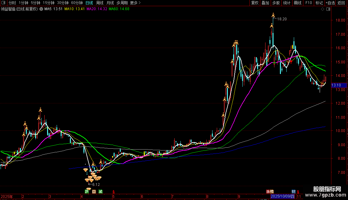Click the 13.10 current price tag
This screenshot has height=200, width=348.
(339, 85)
